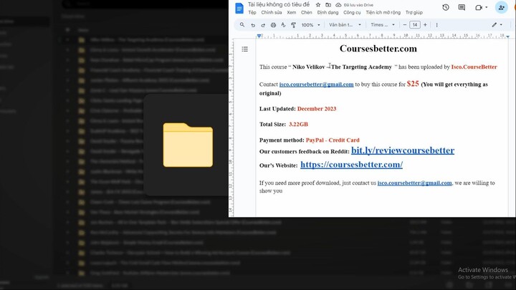
Task: Open the Tệp menu
Action: tap(252, 13)
